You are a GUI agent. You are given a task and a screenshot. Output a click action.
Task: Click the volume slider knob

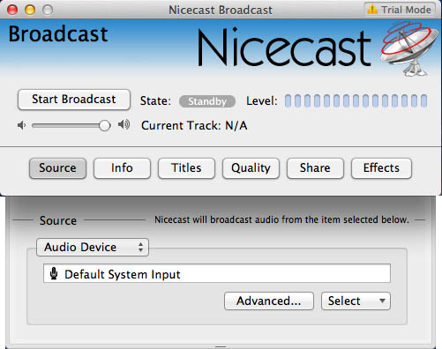pos(104,126)
